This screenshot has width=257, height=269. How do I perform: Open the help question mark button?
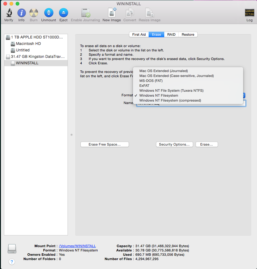point(12,262)
